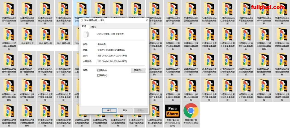The height and width of the screenshot is (128, 290).
Task: Select folder 56蓬莱仙山之漾漾美丽
Action: [x=282, y=89]
